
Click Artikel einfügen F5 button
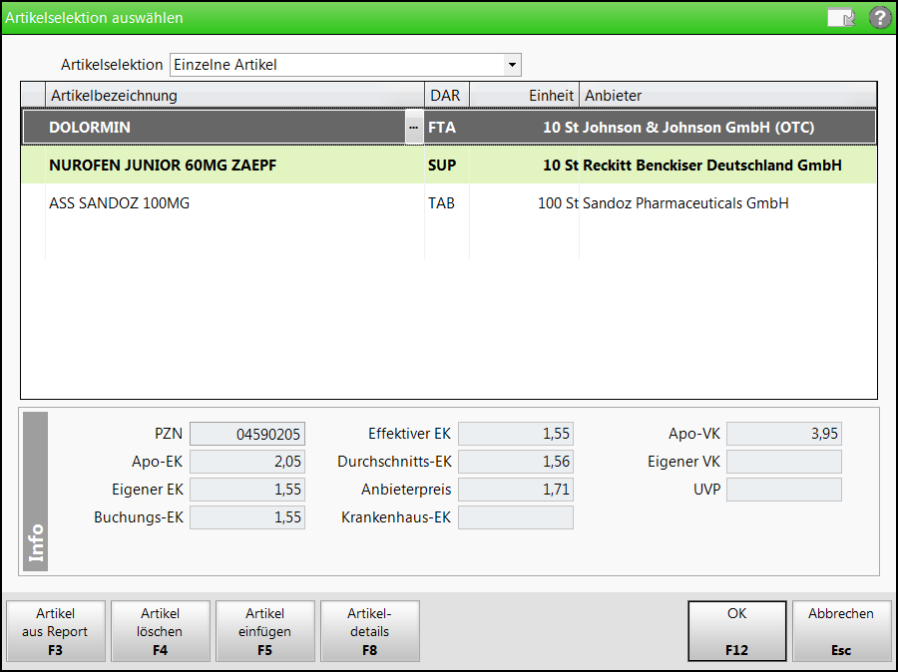[265, 631]
